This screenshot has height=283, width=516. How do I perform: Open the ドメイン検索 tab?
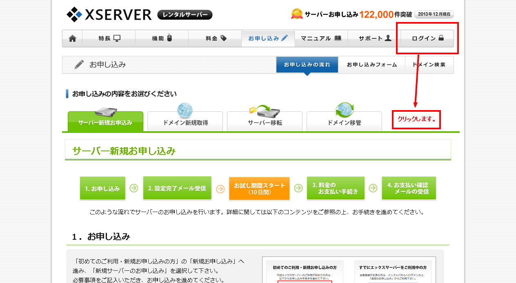(429, 65)
